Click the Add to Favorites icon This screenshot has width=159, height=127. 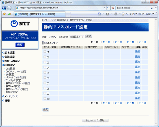point(10,14)
